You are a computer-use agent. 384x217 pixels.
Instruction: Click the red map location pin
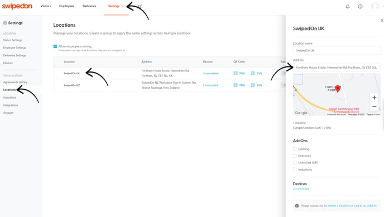click(338, 89)
